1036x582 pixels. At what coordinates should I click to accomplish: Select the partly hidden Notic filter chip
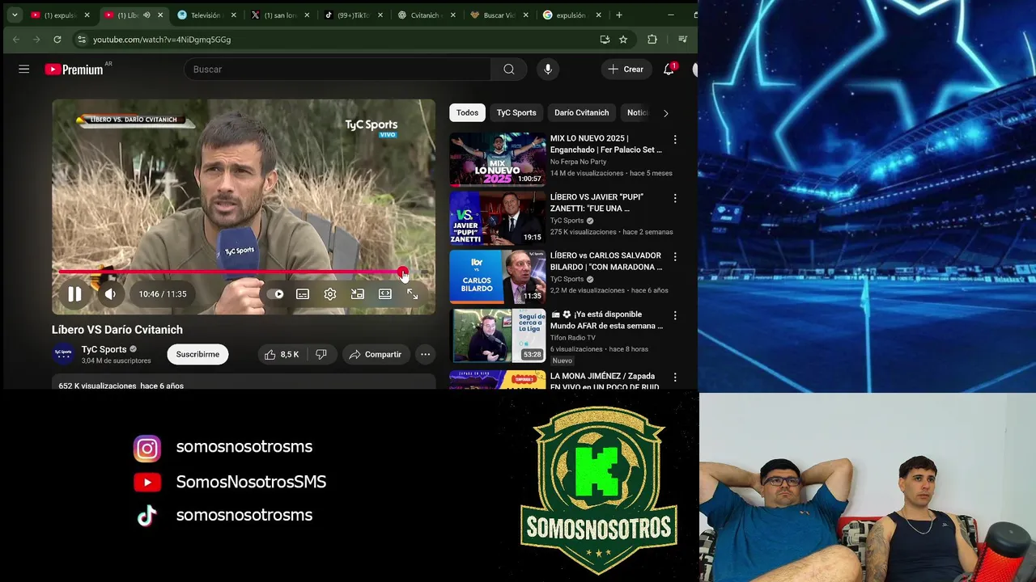tap(637, 112)
